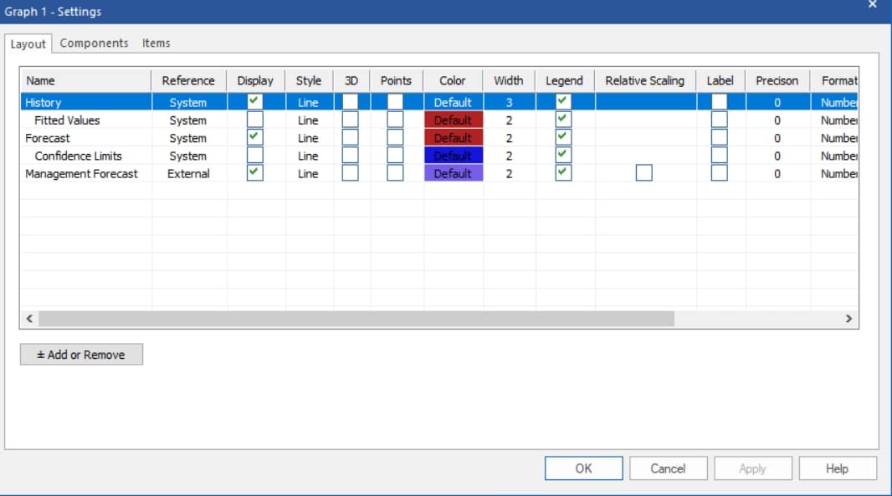
Task: Enable Display for the Fitted Values row
Action: click(x=255, y=120)
